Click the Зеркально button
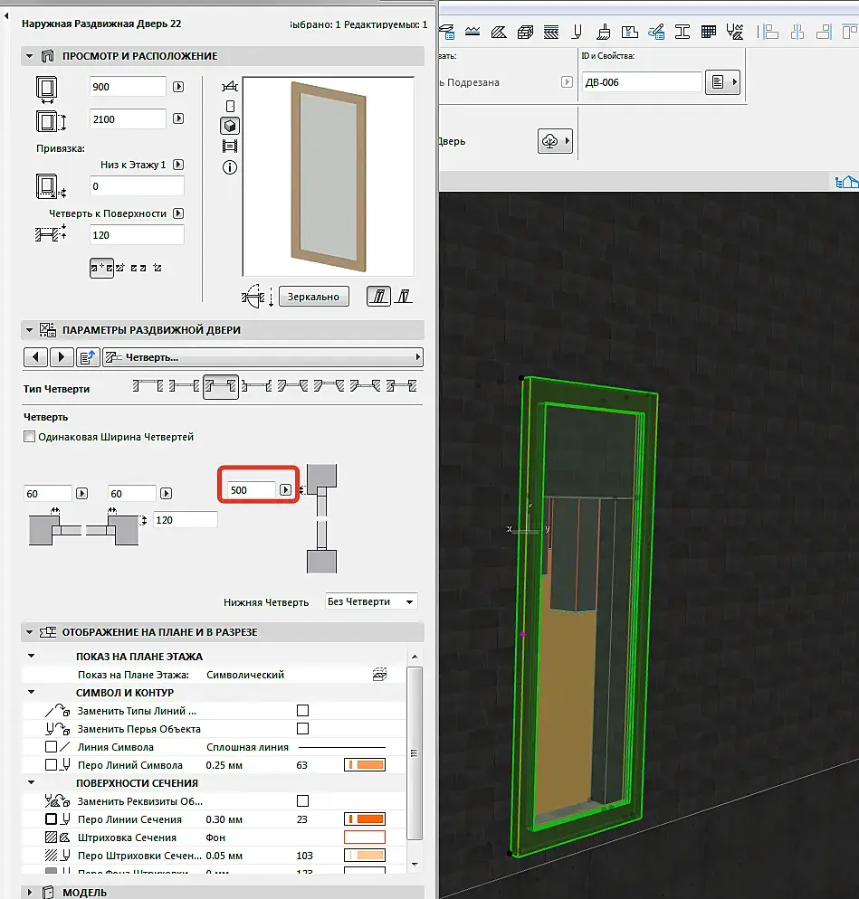This screenshot has width=859, height=899. pyautogui.click(x=313, y=297)
